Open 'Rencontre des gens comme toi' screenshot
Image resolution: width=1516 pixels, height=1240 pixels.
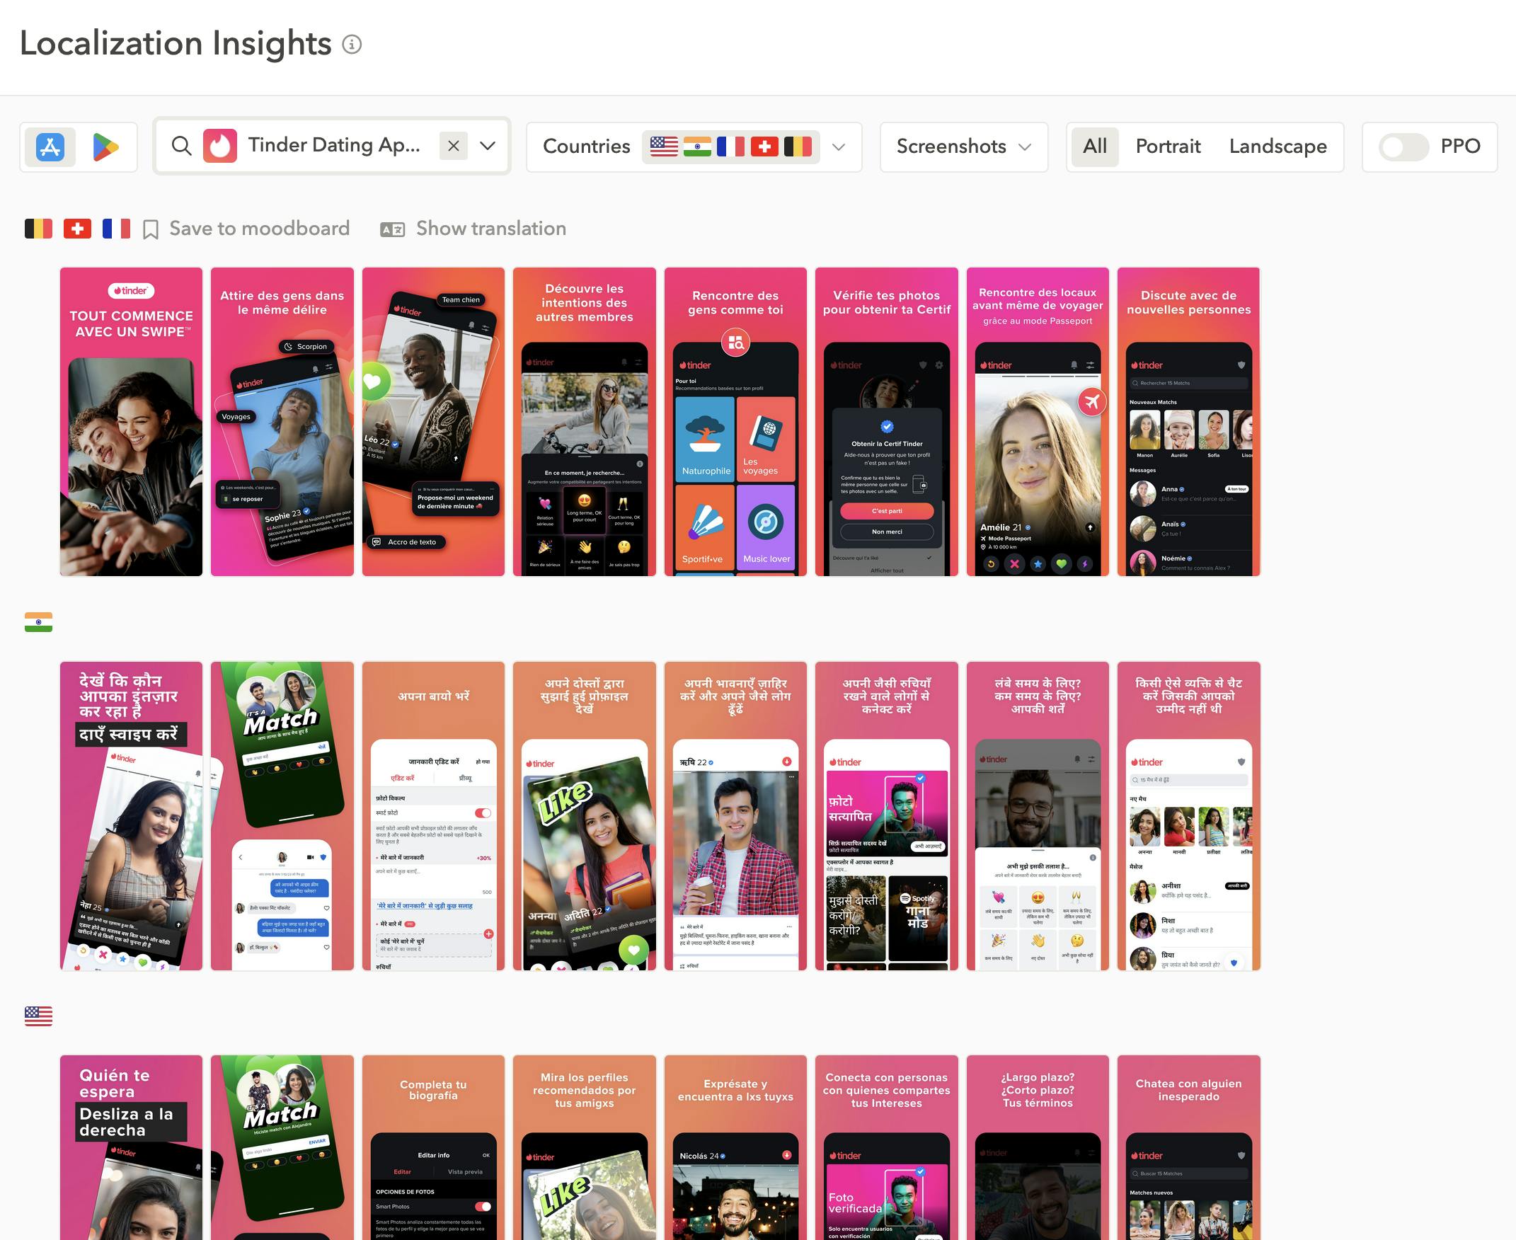(x=735, y=421)
